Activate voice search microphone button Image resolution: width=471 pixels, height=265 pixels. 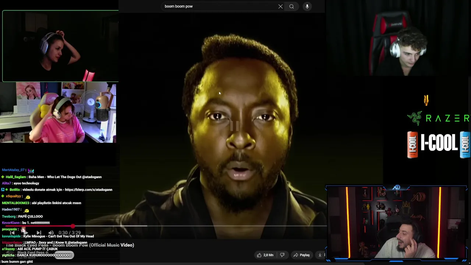(x=307, y=6)
